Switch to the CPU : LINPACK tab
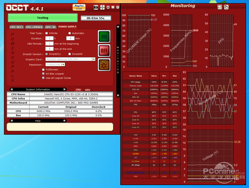249x188 pixels. click(34, 27)
